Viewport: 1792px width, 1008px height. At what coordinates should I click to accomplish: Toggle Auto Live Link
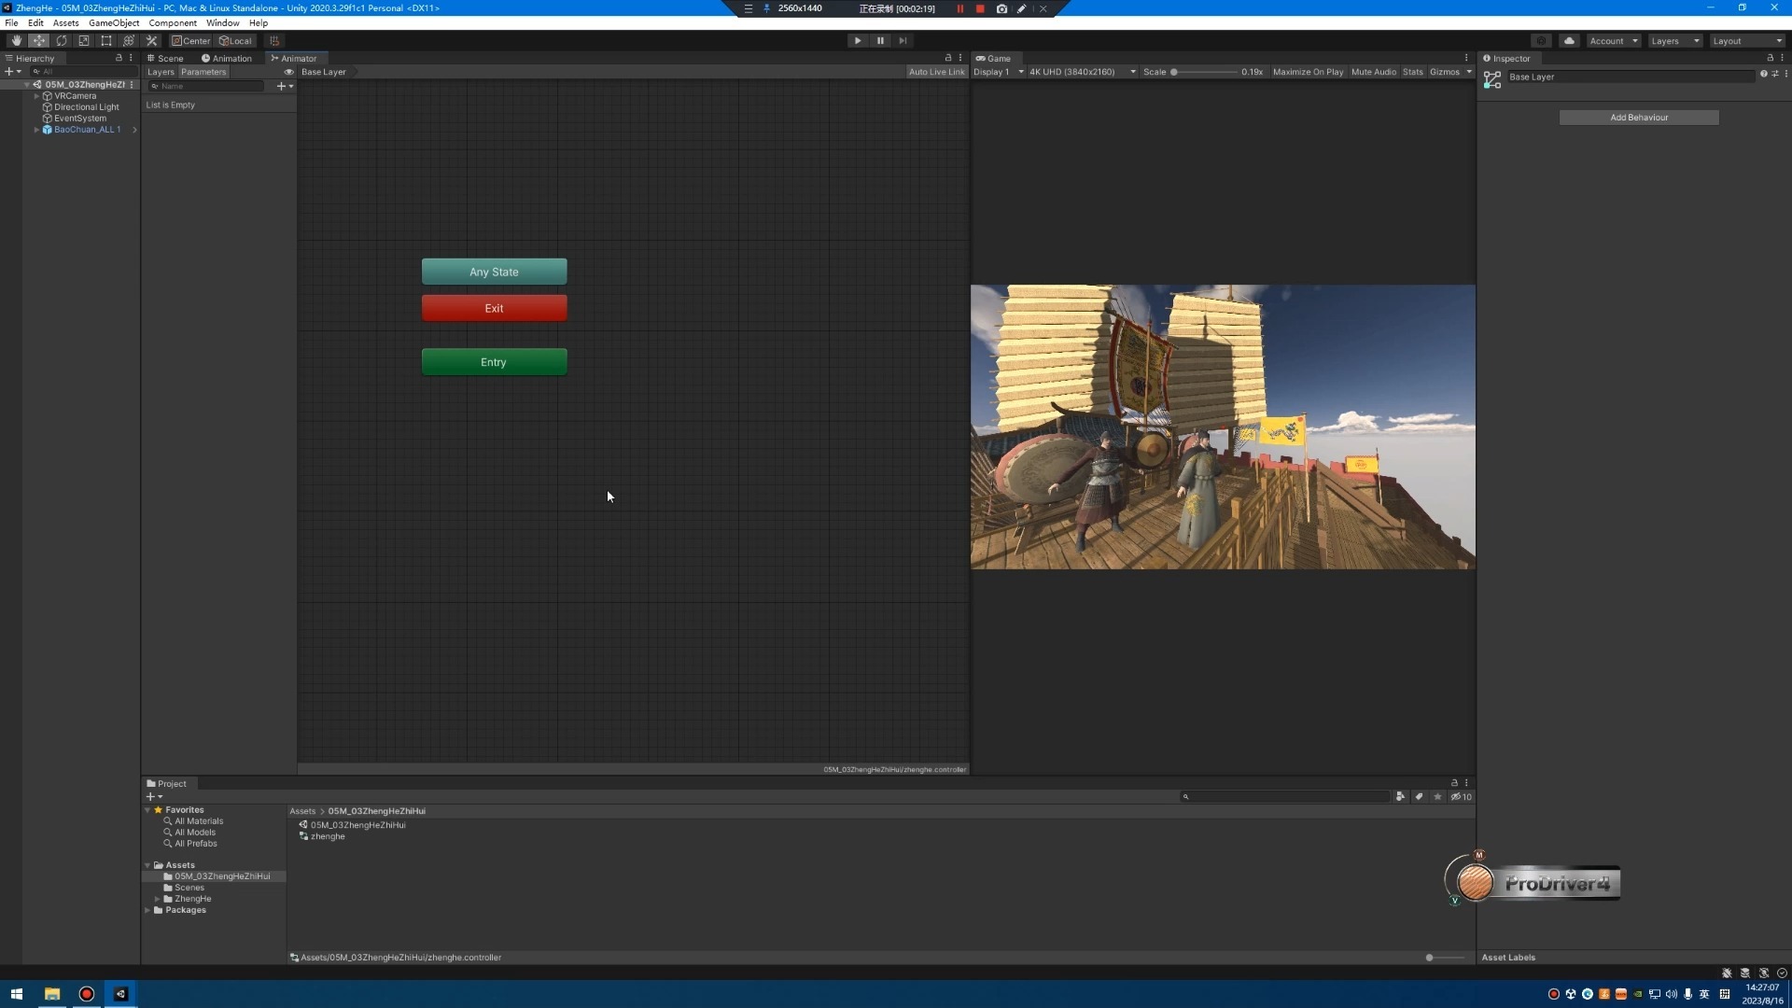click(936, 72)
